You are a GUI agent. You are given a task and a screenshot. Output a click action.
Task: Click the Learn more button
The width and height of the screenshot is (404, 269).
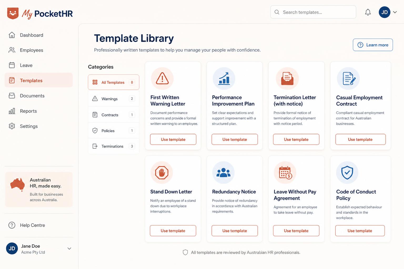click(x=373, y=45)
